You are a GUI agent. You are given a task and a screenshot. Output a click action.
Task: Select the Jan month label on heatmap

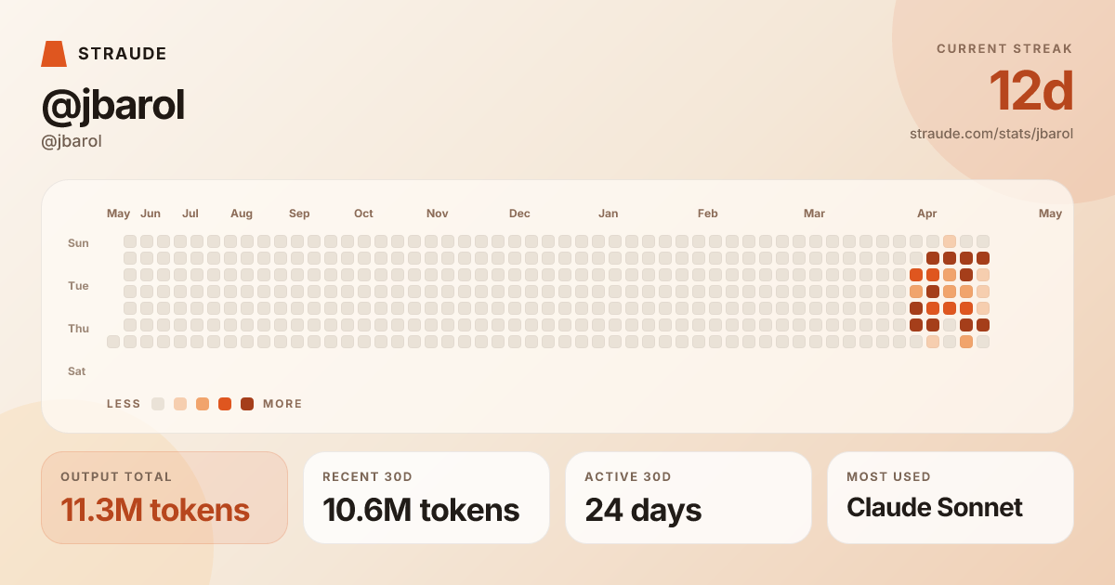point(608,214)
